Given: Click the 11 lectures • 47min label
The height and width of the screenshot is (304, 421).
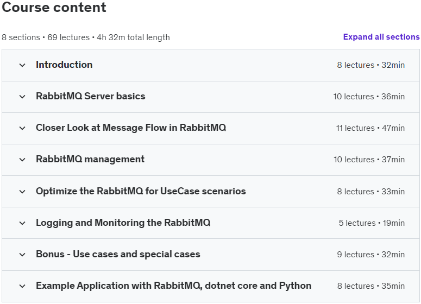Looking at the screenshot, I should [x=370, y=128].
